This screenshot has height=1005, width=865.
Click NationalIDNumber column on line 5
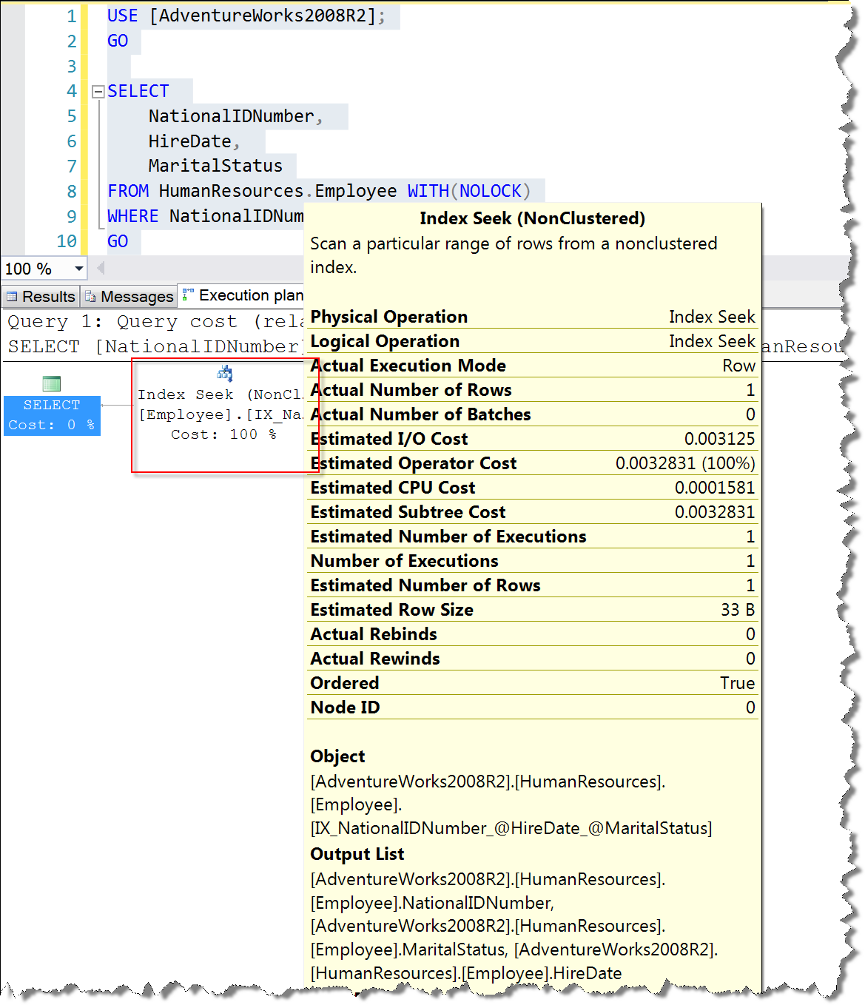[231, 117]
